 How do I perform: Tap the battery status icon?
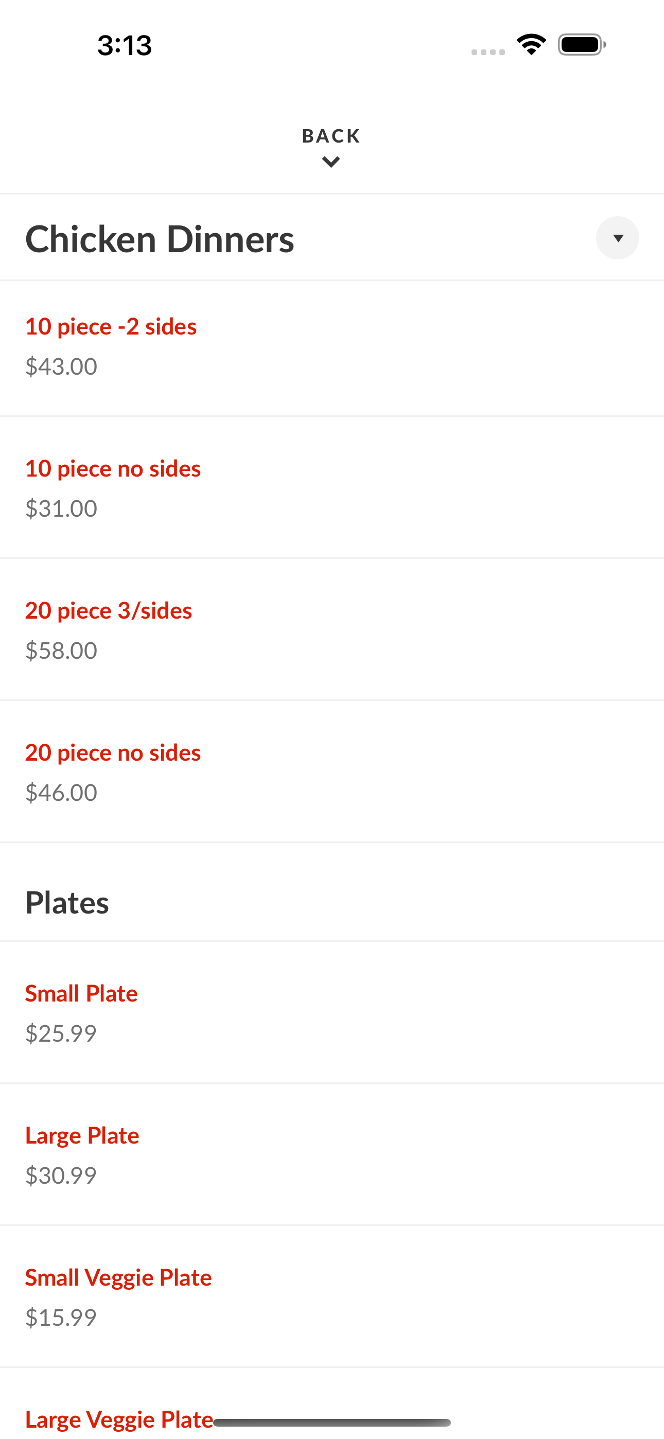[x=582, y=45]
